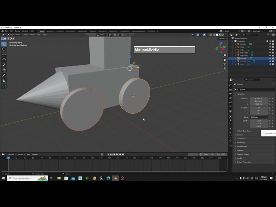Select the Annotate tool
Screen dimensions: 276x207
(4, 76)
